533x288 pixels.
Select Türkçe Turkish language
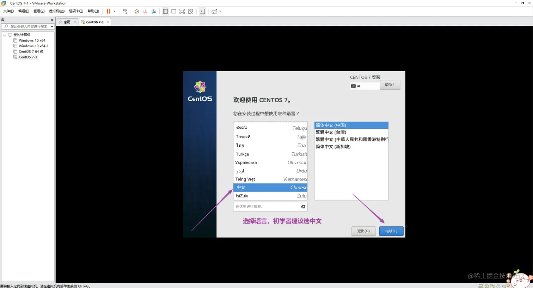(270, 154)
